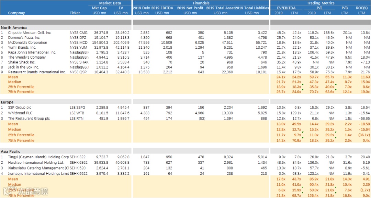Click the Whitbread PLC company name
The image size is (371, 198).
(20, 113)
